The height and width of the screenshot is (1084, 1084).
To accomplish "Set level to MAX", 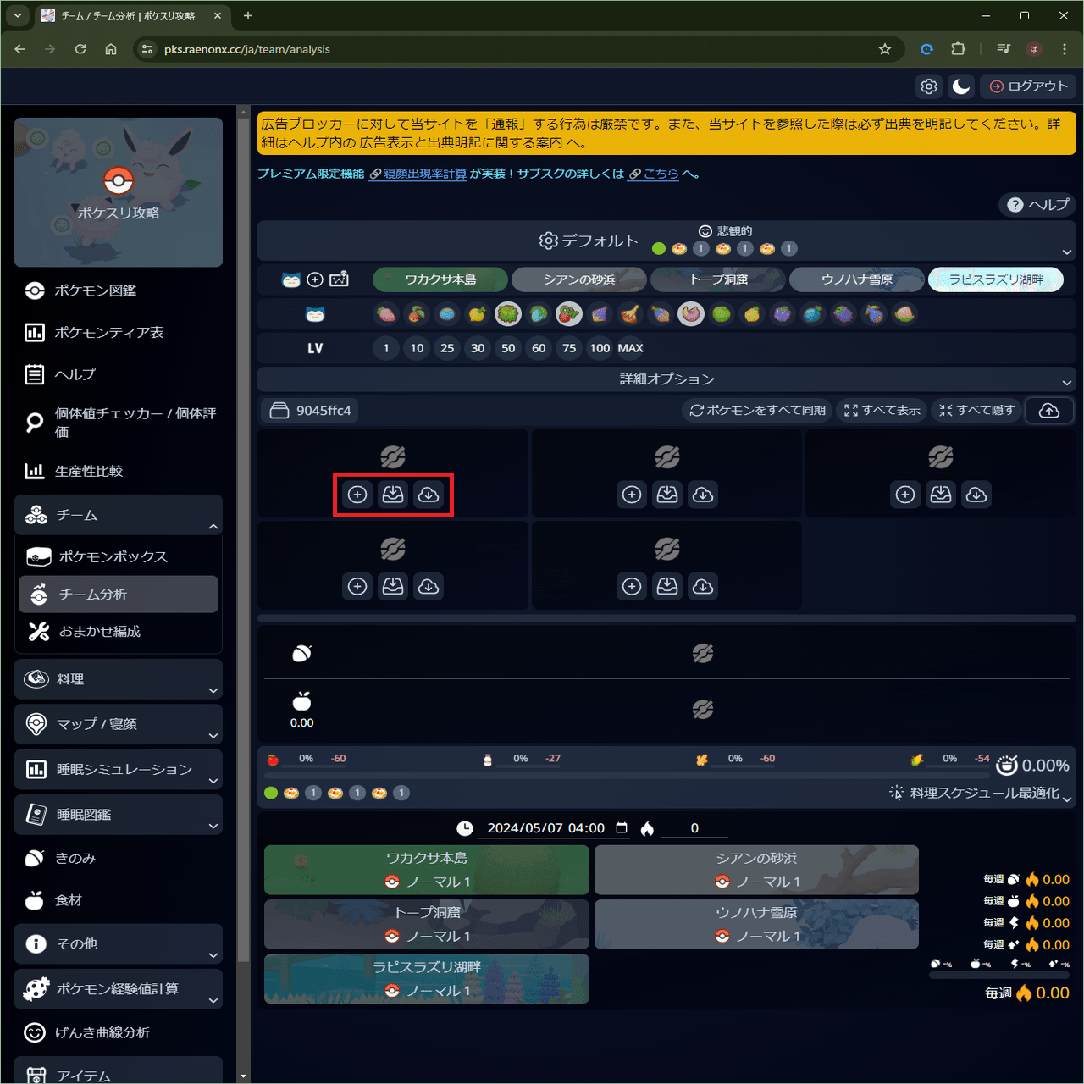I will click(630, 348).
